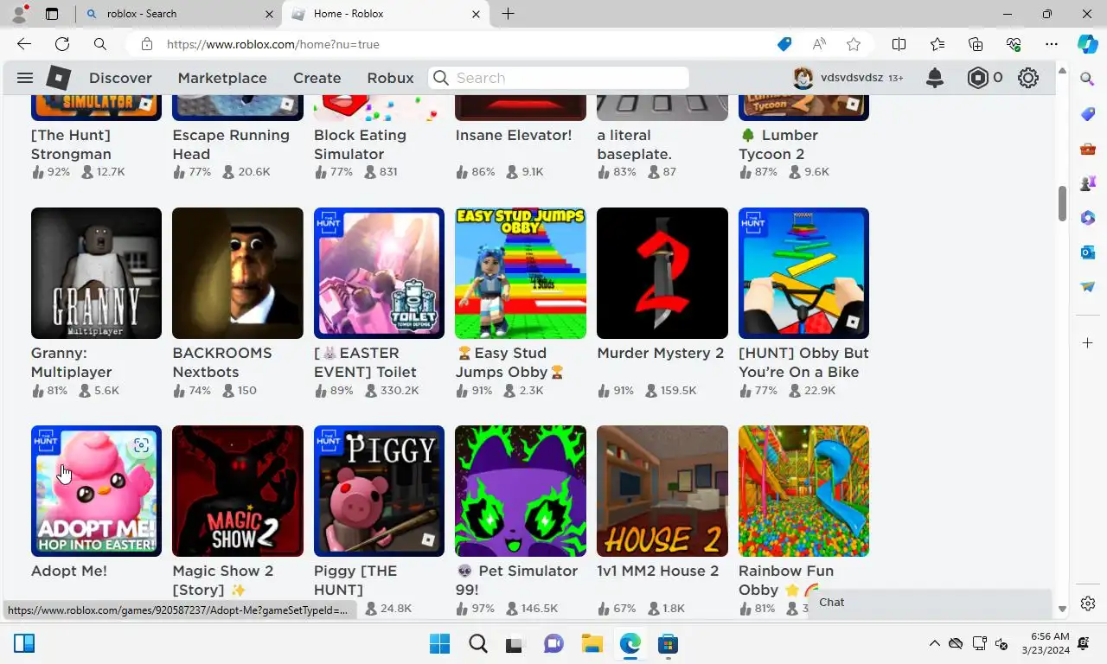Open the Favorites list icon

[x=937, y=44]
